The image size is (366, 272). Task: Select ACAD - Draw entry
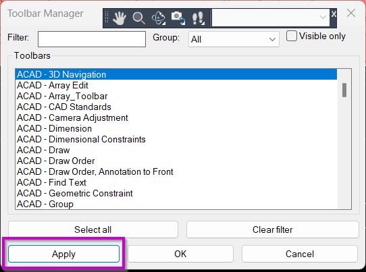pos(176,150)
